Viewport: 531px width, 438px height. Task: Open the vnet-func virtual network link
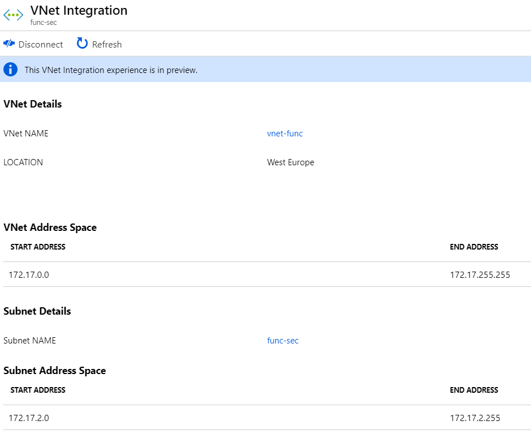pyautogui.click(x=285, y=134)
